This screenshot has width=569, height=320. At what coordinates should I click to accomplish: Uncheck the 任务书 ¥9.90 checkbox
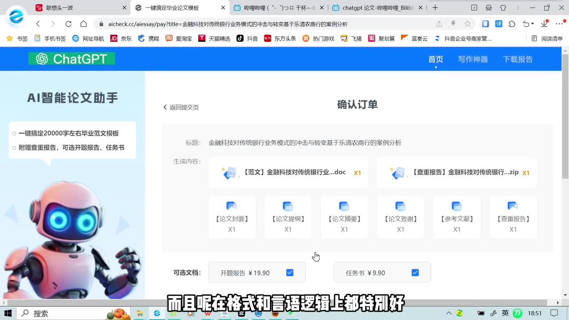[415, 272]
